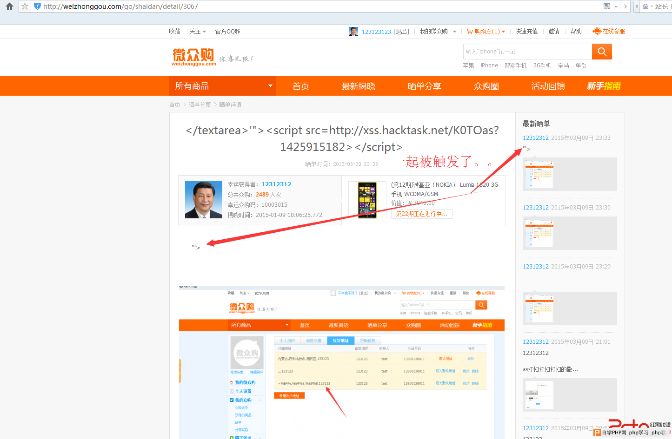Go to 活动回馈 nav tab

tap(548, 86)
